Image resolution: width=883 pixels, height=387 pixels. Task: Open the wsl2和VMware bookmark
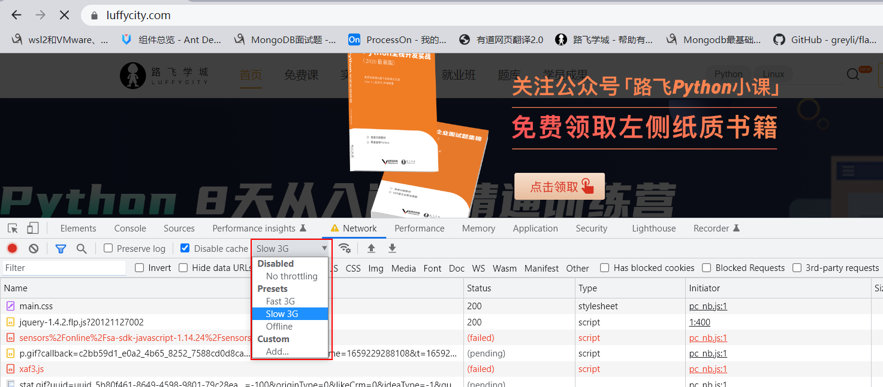(60, 39)
